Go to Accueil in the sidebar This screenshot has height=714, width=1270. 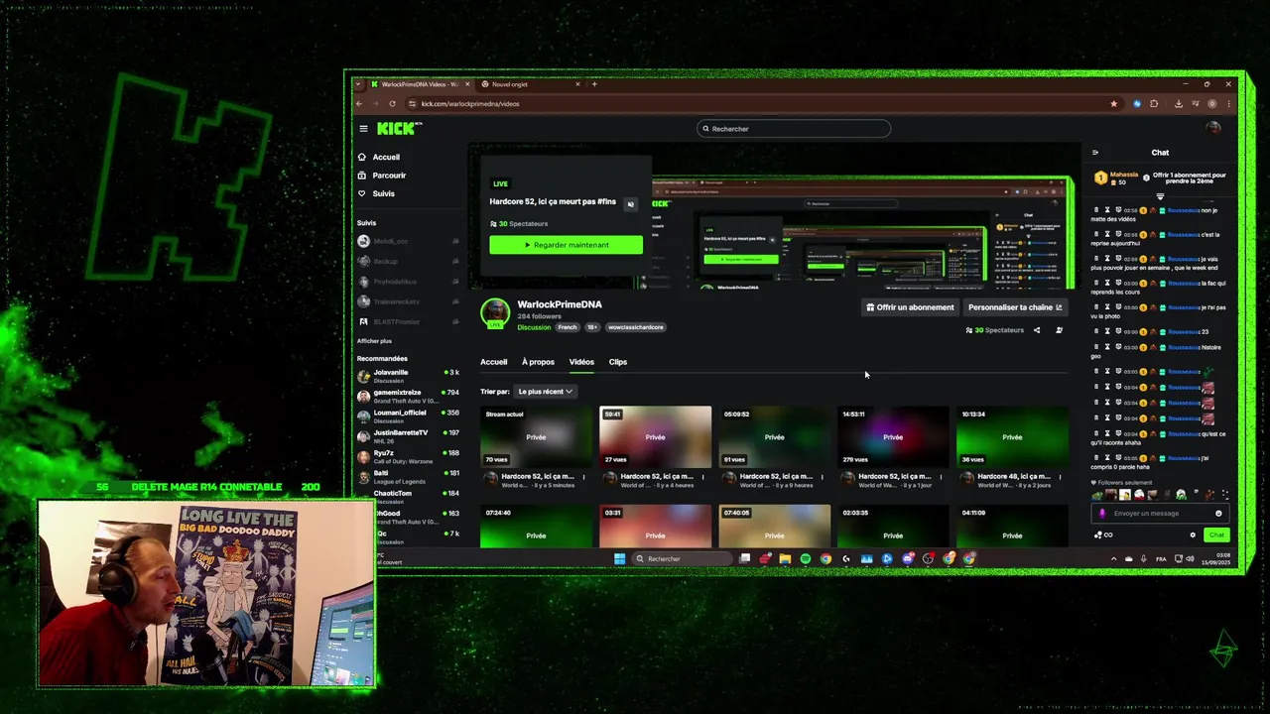coord(379,157)
